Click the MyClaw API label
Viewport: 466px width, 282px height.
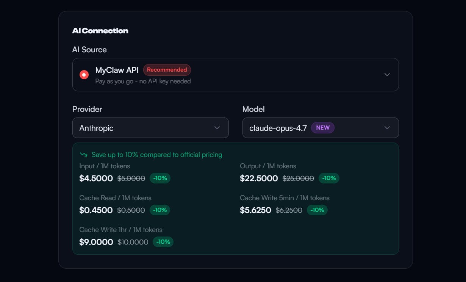point(117,70)
